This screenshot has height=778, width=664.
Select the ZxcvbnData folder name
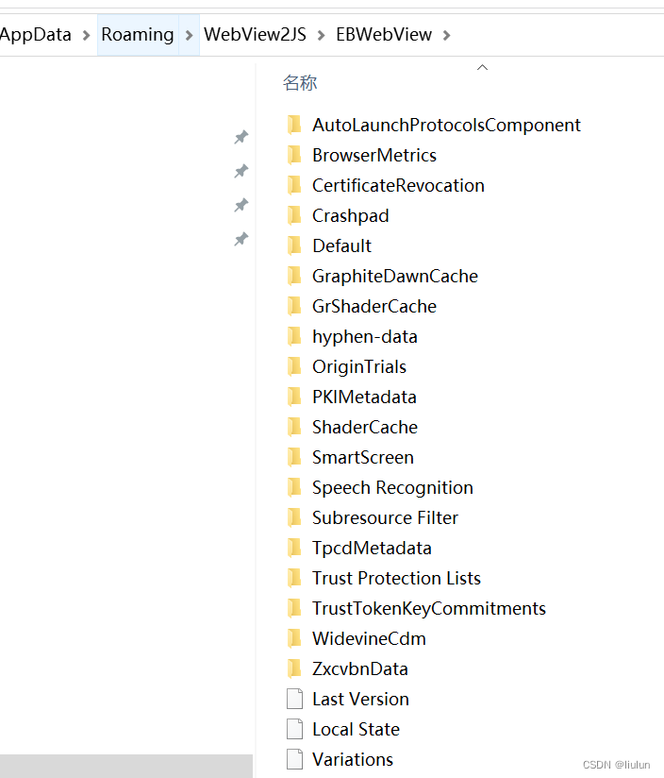tap(360, 668)
